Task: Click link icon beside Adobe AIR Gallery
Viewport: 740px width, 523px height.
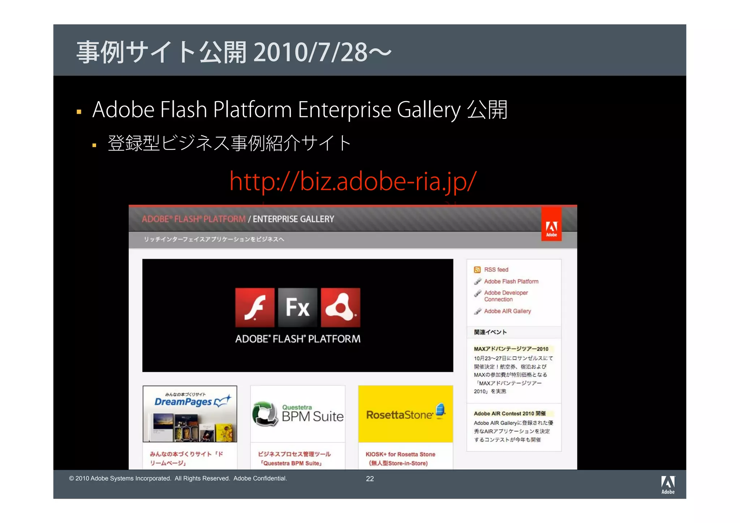Action: tap(477, 311)
